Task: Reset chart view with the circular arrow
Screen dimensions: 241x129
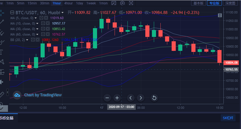Action: [154, 98]
